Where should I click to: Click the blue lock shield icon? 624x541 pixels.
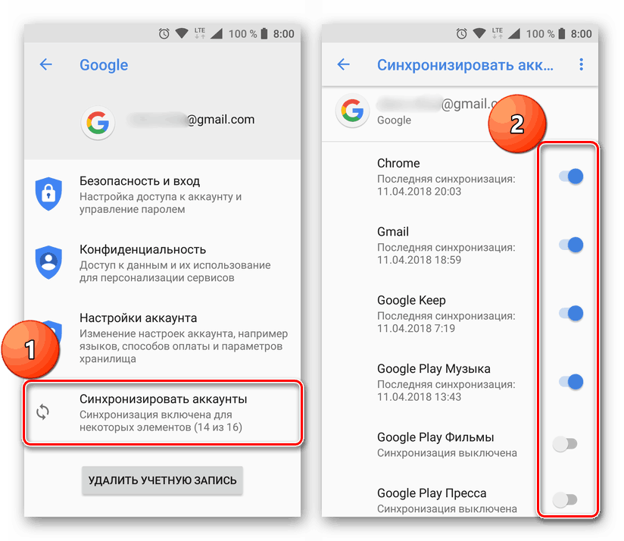click(x=48, y=194)
